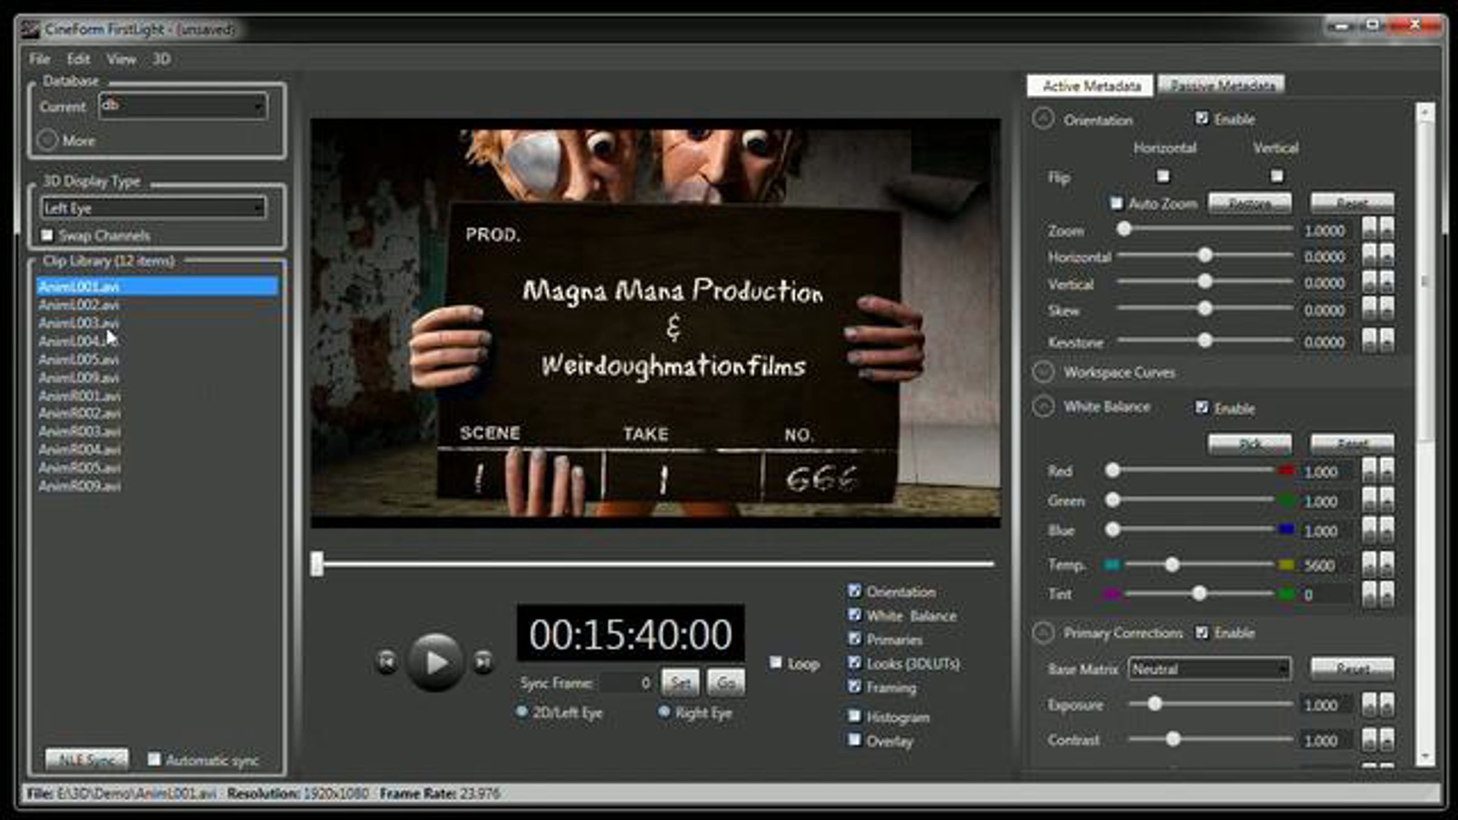Click the Sync Frame input field

click(626, 683)
